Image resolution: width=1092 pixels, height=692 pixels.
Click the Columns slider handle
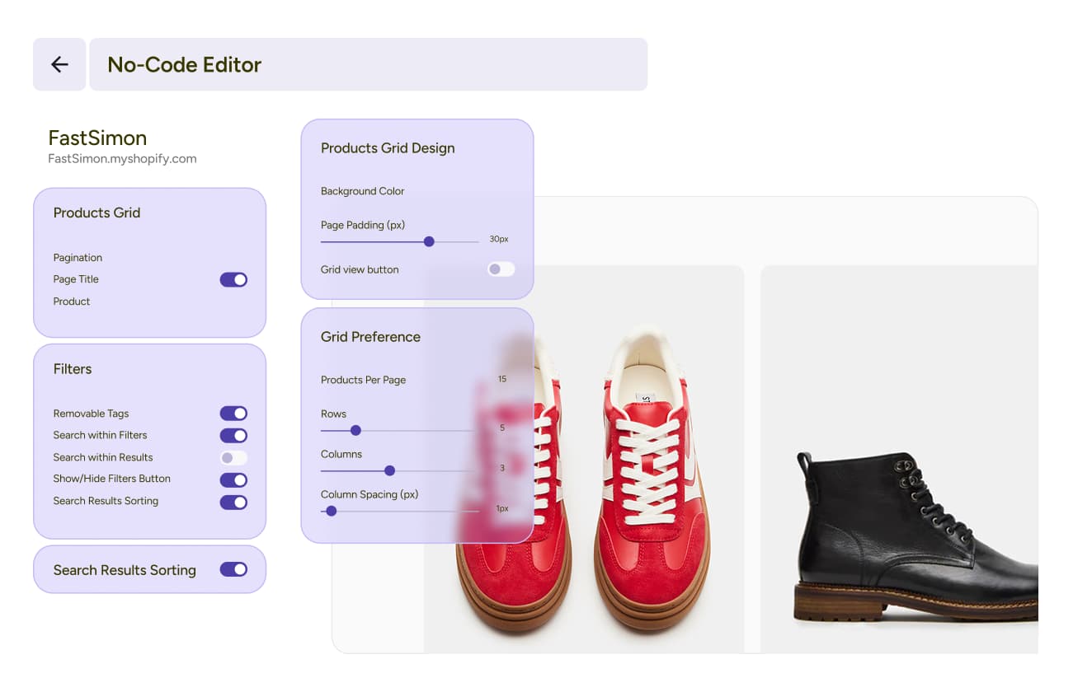pos(389,470)
